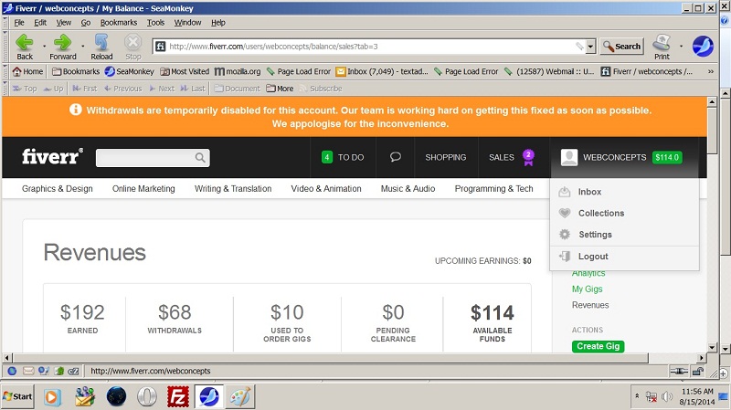
Task: Open the Bookmarks folder on toolbar
Action: (76, 71)
